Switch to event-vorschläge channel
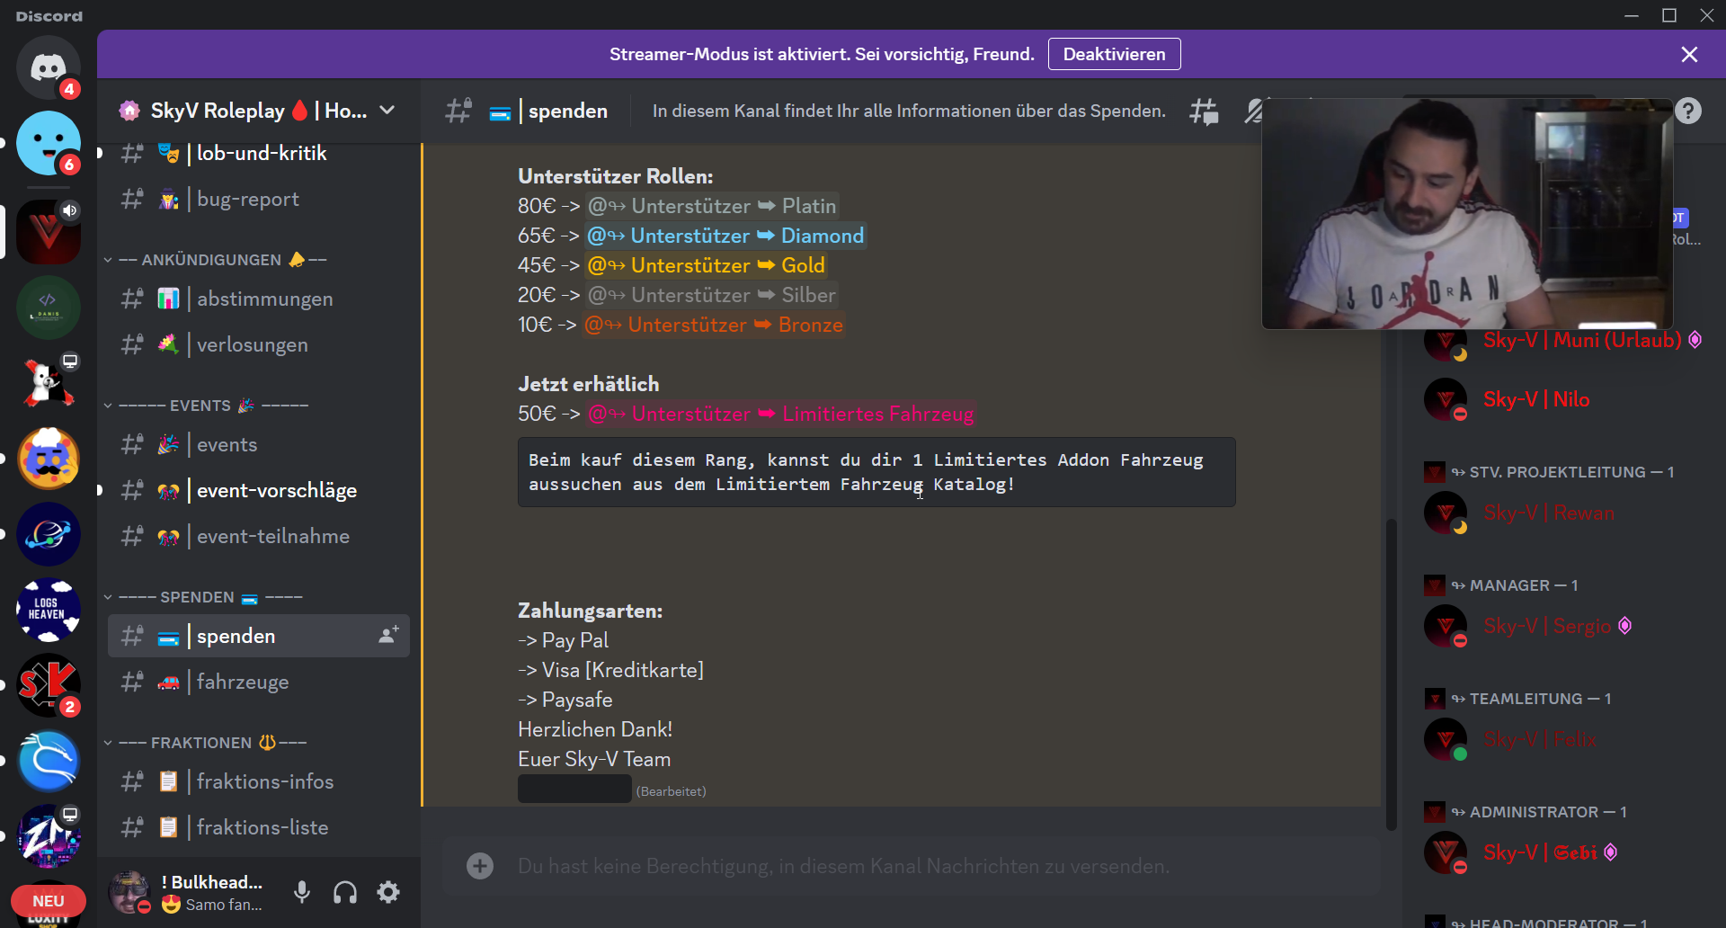The width and height of the screenshot is (1726, 928). tap(276, 490)
